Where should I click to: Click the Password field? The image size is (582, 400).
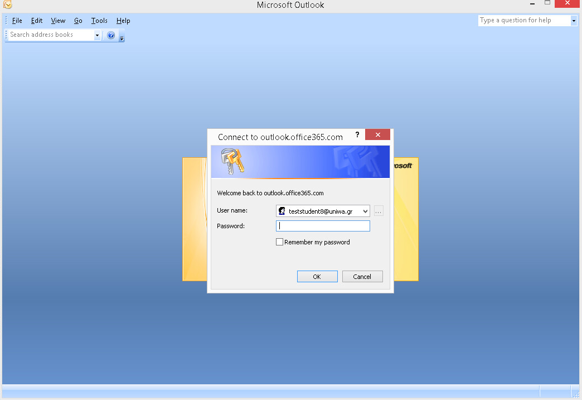click(x=323, y=226)
